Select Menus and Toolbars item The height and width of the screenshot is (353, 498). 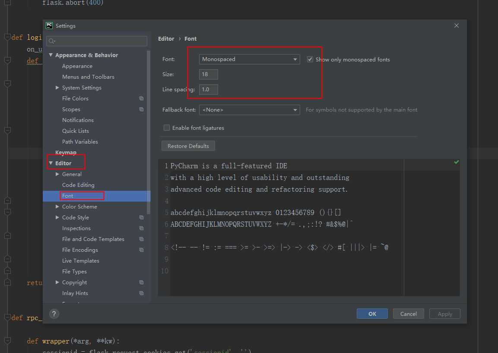[x=88, y=77]
